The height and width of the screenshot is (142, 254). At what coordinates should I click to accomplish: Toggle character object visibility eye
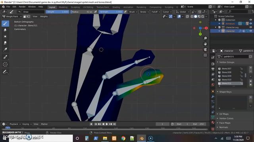point(250,31)
